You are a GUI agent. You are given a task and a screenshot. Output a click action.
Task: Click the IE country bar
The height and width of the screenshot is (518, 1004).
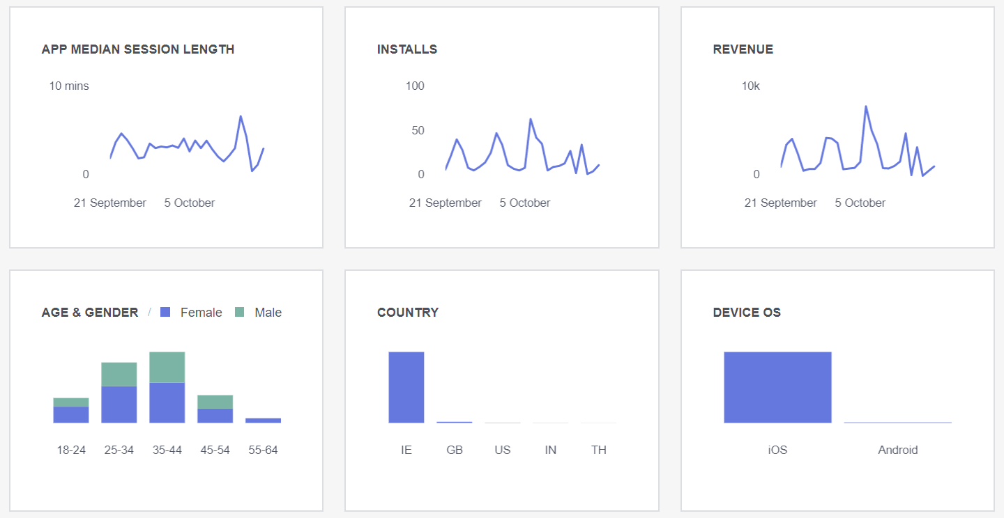(x=406, y=387)
